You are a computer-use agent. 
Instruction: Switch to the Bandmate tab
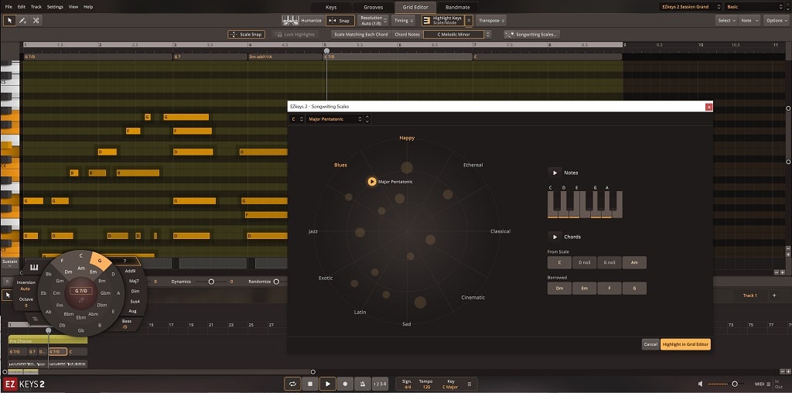click(x=458, y=7)
